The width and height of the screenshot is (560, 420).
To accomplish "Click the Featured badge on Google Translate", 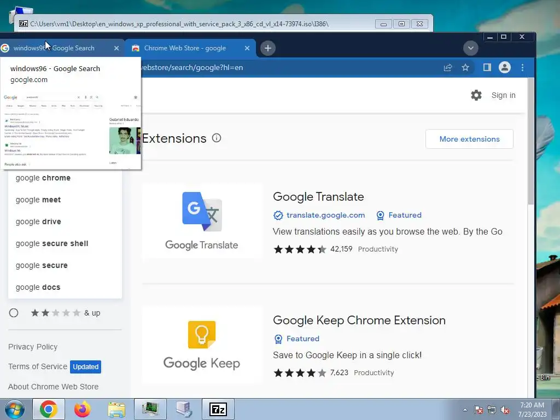I will 399,215.
